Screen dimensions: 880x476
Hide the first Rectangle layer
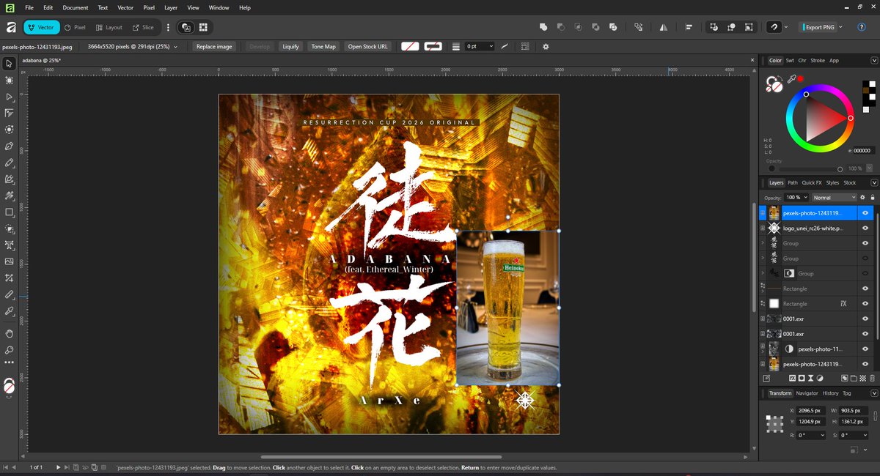pyautogui.click(x=866, y=289)
